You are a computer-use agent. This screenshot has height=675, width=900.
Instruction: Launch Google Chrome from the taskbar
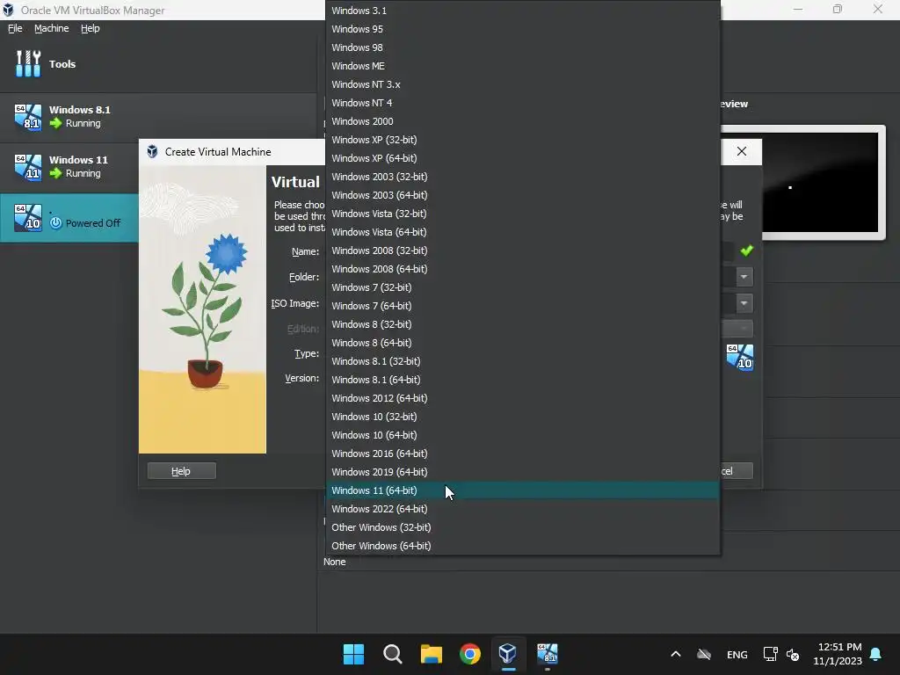(x=470, y=654)
